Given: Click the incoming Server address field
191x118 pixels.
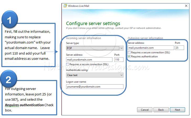Looking at the screenshot, I should pyautogui.click(x=89, y=60).
